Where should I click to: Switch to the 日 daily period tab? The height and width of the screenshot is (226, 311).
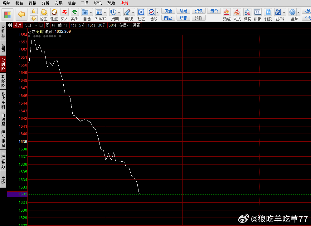point(41,25)
